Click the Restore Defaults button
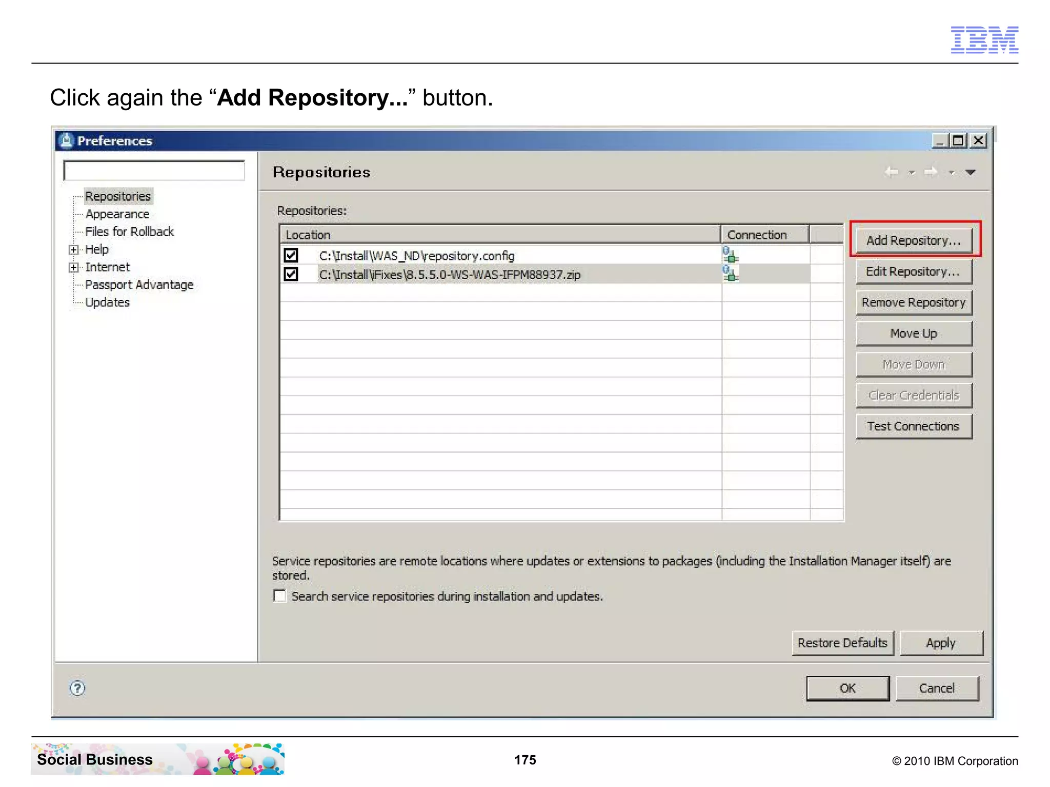Image resolution: width=1050 pixels, height=787 pixels. point(842,643)
